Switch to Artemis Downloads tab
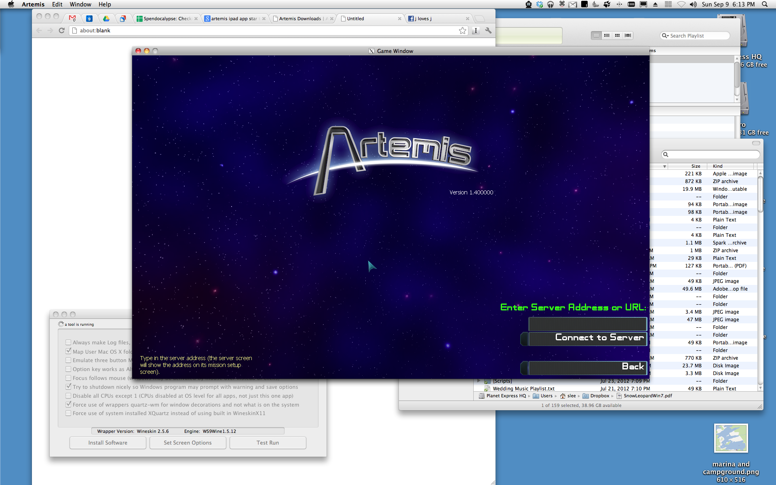776x485 pixels. 300,19
